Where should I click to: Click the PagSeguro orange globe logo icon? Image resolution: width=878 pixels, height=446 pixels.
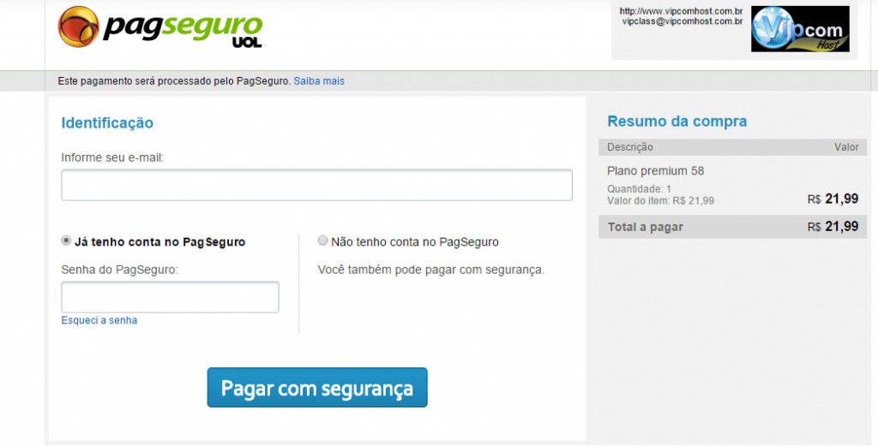pyautogui.click(x=78, y=27)
